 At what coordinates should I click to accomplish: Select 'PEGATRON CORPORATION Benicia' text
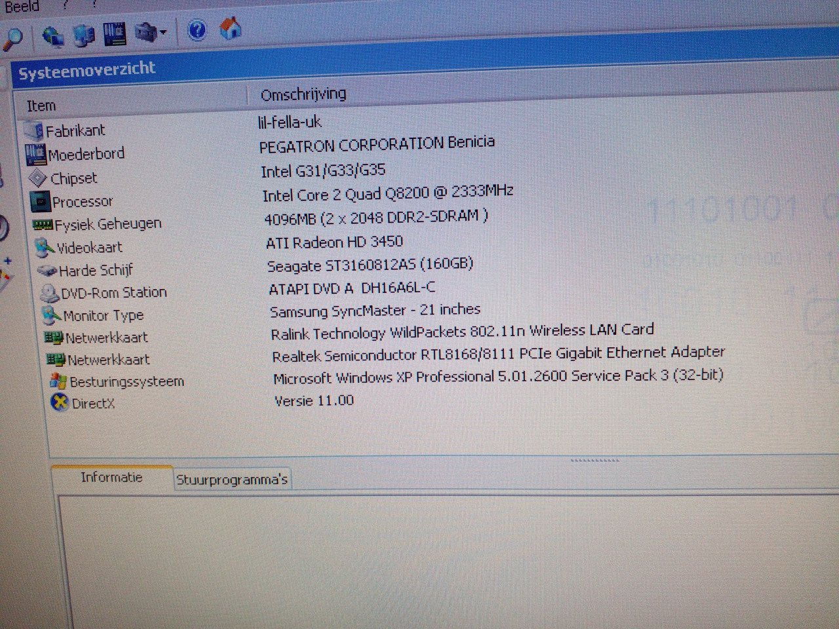377,144
